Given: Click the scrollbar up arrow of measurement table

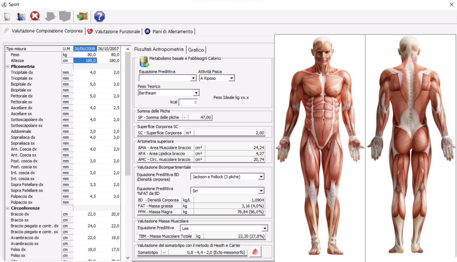Looking at the screenshot, I should click(128, 49).
